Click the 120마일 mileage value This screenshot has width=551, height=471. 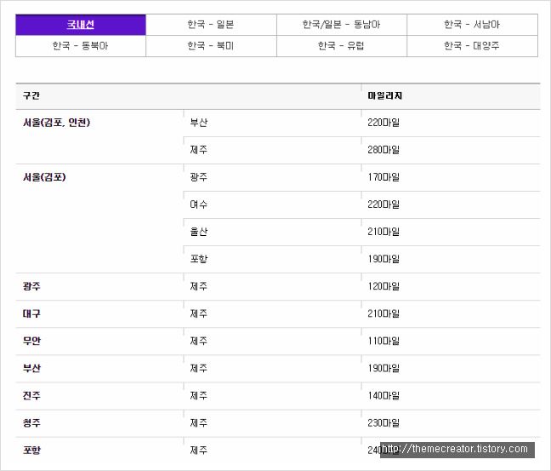(383, 286)
